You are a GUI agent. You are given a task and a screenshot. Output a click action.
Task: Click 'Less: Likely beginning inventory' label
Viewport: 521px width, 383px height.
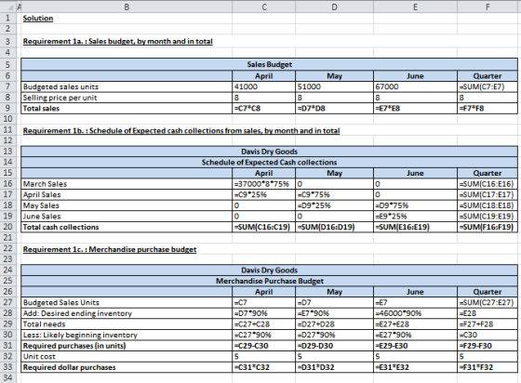(127, 335)
